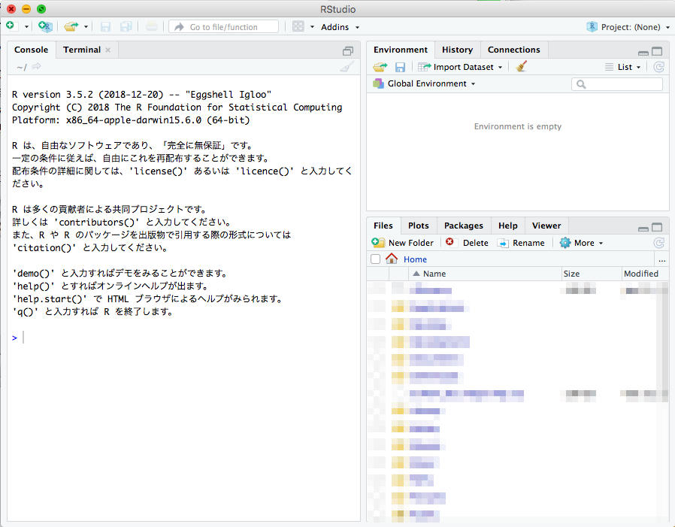Image resolution: width=675 pixels, height=527 pixels.
Task: Close the Terminal tab
Action: point(108,50)
